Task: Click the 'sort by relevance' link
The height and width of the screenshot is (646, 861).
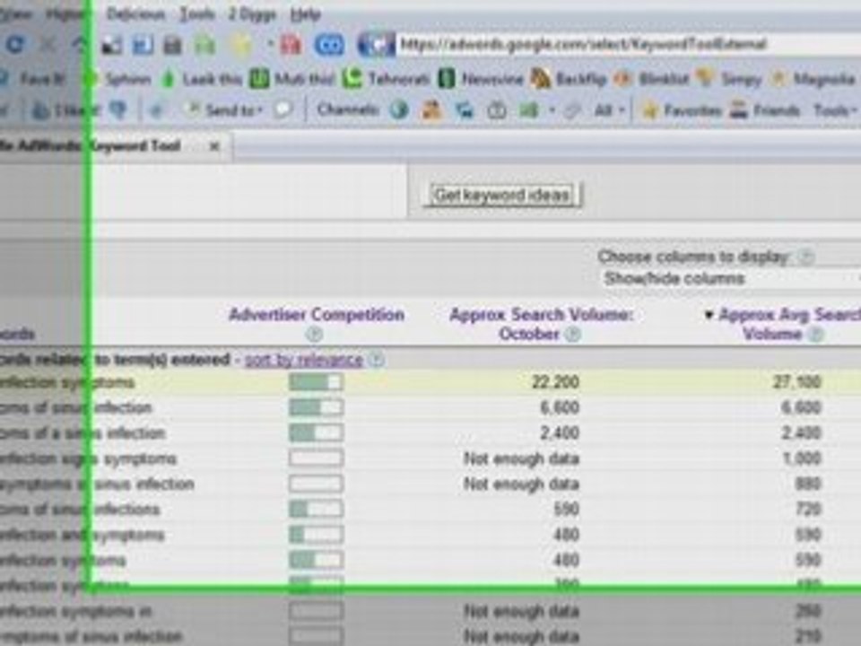Action: [x=304, y=360]
